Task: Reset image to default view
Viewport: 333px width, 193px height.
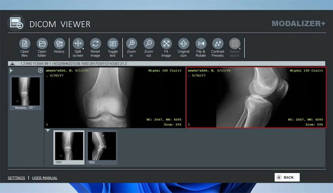Action: [x=95, y=43]
